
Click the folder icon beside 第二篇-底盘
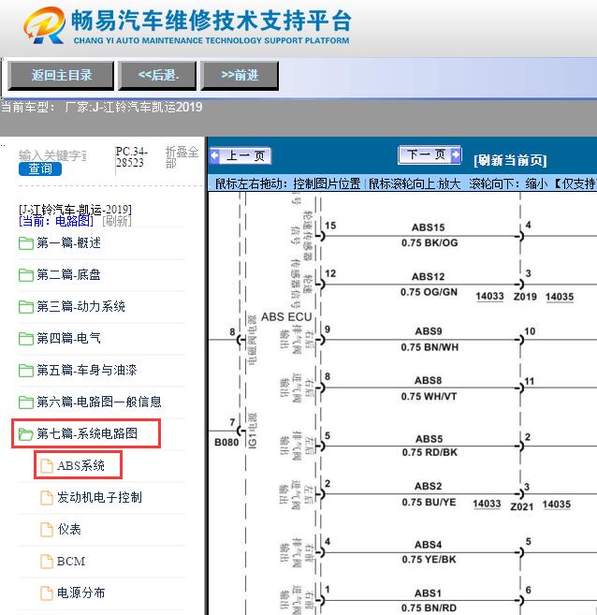26,275
